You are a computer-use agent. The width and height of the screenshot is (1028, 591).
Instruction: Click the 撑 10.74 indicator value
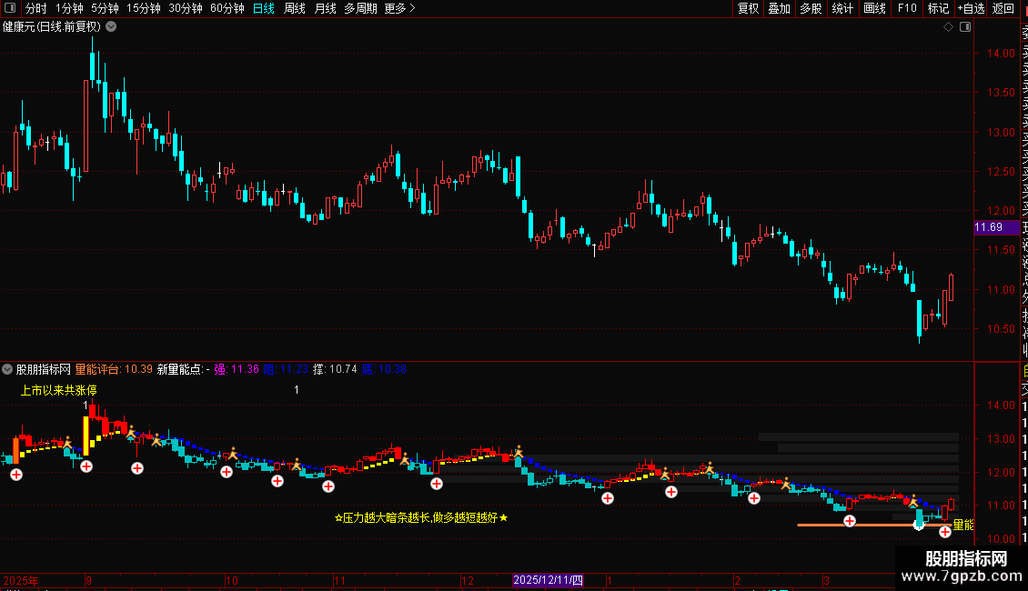coord(335,369)
